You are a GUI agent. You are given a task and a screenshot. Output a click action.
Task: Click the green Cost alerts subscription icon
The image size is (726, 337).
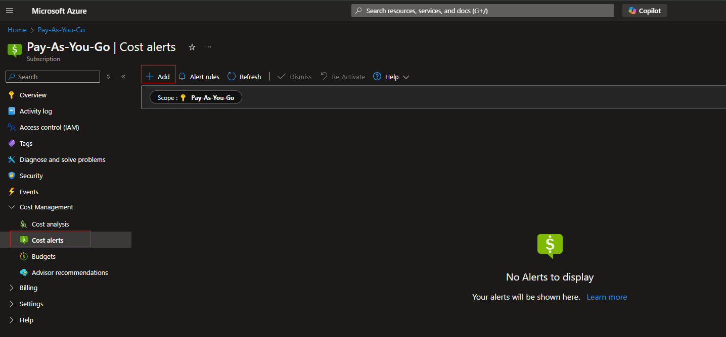click(15, 50)
